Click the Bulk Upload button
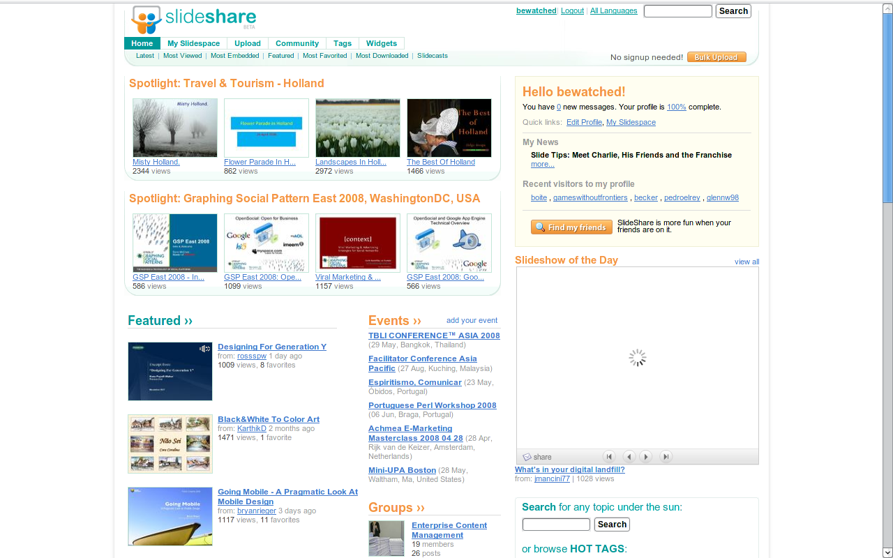The image size is (893, 558). pos(716,57)
